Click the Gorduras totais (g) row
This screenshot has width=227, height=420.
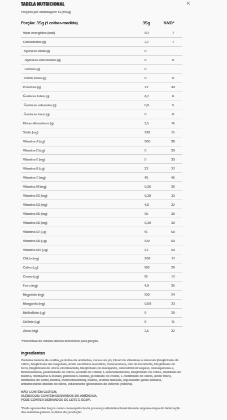(x=102, y=96)
